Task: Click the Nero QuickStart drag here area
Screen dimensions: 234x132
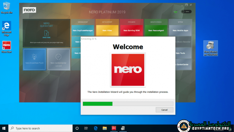Action: (x=46, y=33)
